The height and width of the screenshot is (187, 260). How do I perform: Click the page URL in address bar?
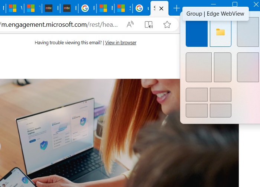click(x=59, y=25)
